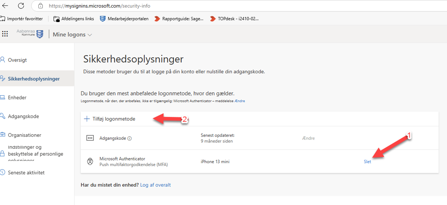Click the padlock site info icon
Screen dimensions: 447x205
coord(40,6)
